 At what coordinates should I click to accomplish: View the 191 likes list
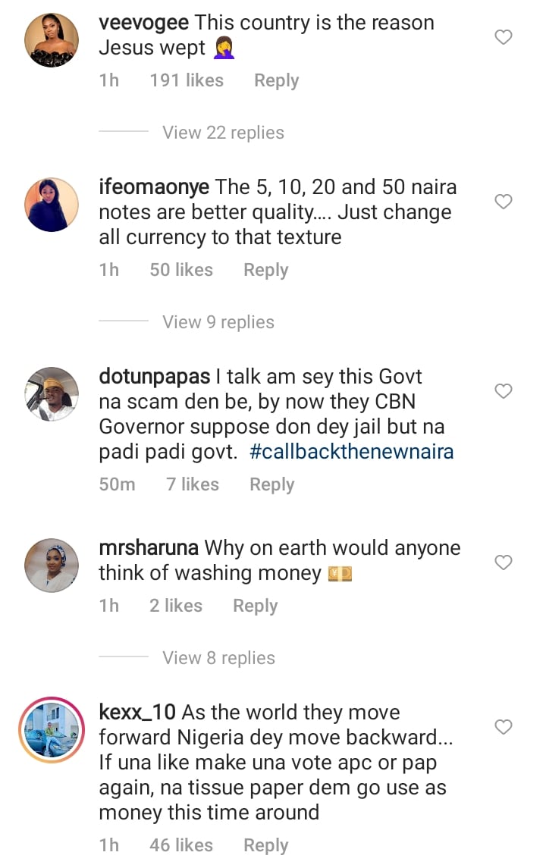(187, 81)
